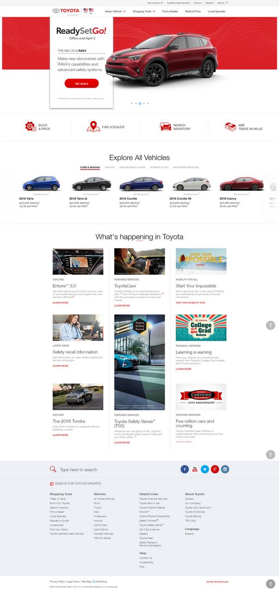279x596 pixels.
Task: Click the Find a Dealer map pin icon
Action: 93,127
